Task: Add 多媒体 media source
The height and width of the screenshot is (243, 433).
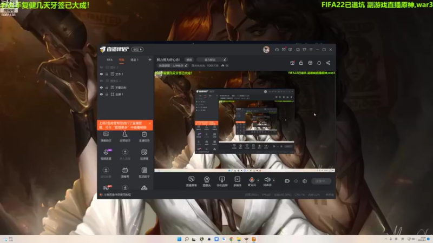Action: 237,181
